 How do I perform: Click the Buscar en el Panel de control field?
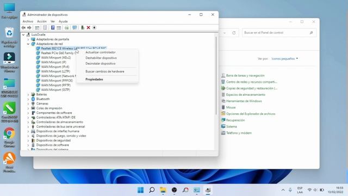(x=279, y=33)
